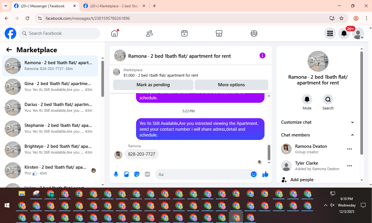Click Mark as pending button
This screenshot has height=223, width=372.
coord(153,85)
